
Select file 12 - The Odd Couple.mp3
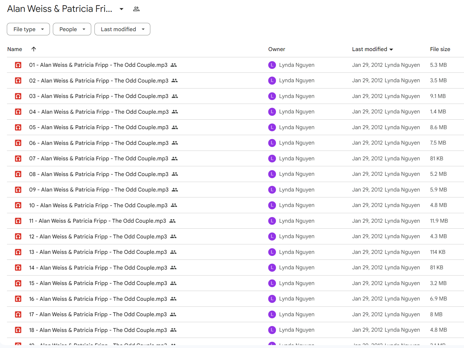(x=98, y=236)
